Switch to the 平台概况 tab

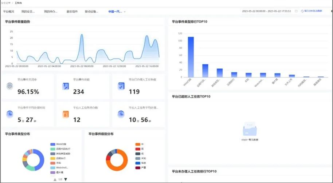tap(8, 12)
